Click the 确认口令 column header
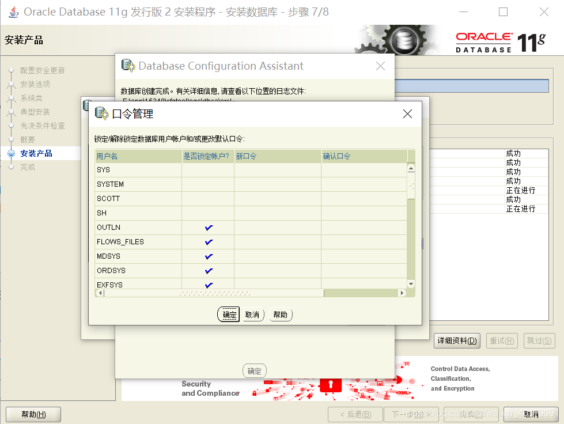The image size is (564, 424). pyautogui.click(x=364, y=156)
